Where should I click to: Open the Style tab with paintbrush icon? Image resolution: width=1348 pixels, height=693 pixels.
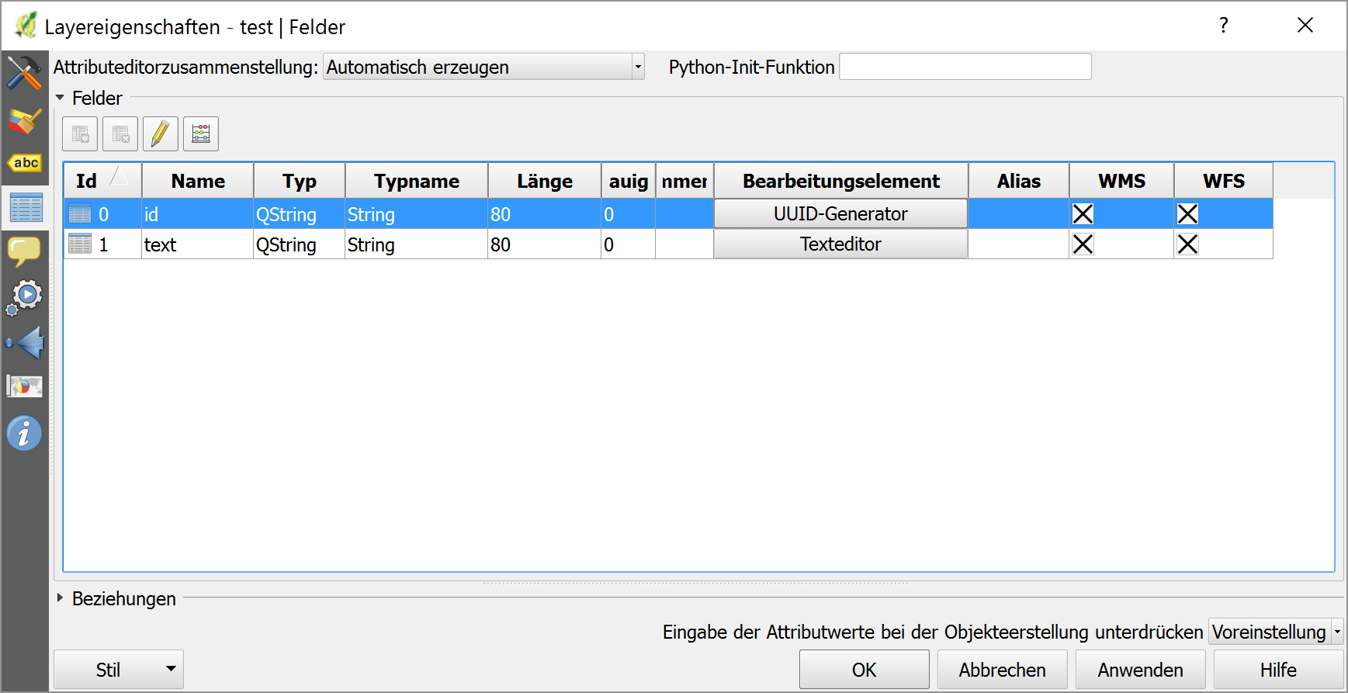click(24, 120)
